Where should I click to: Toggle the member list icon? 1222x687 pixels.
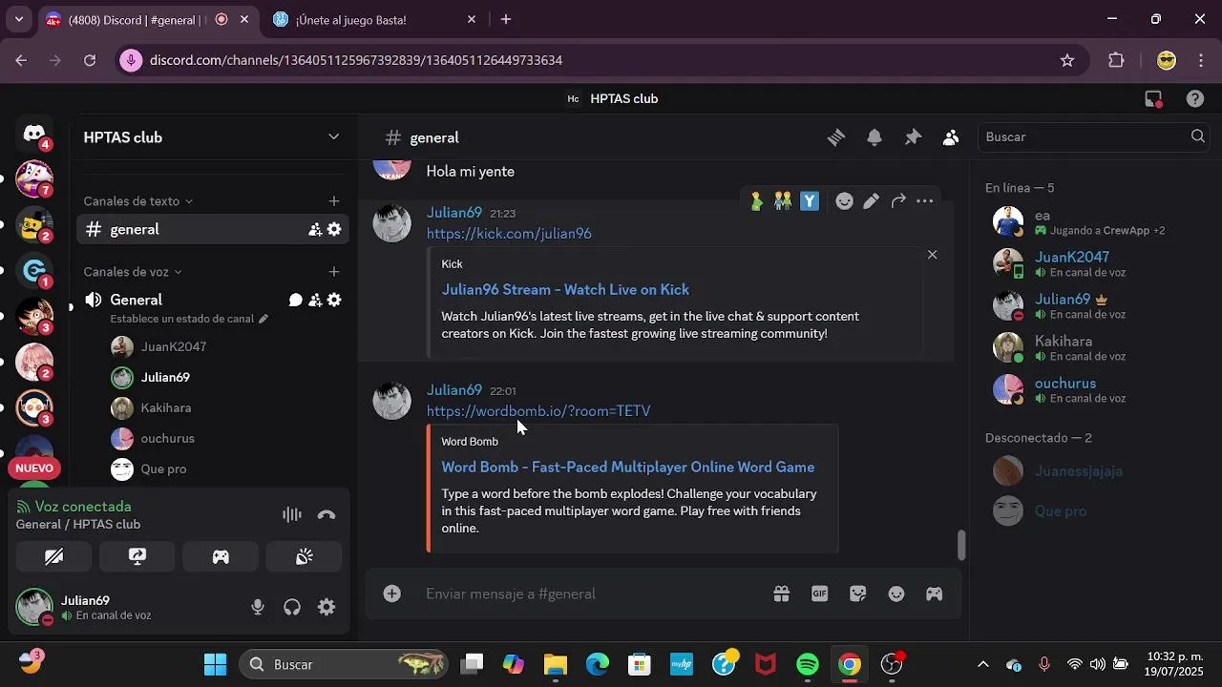tap(951, 137)
